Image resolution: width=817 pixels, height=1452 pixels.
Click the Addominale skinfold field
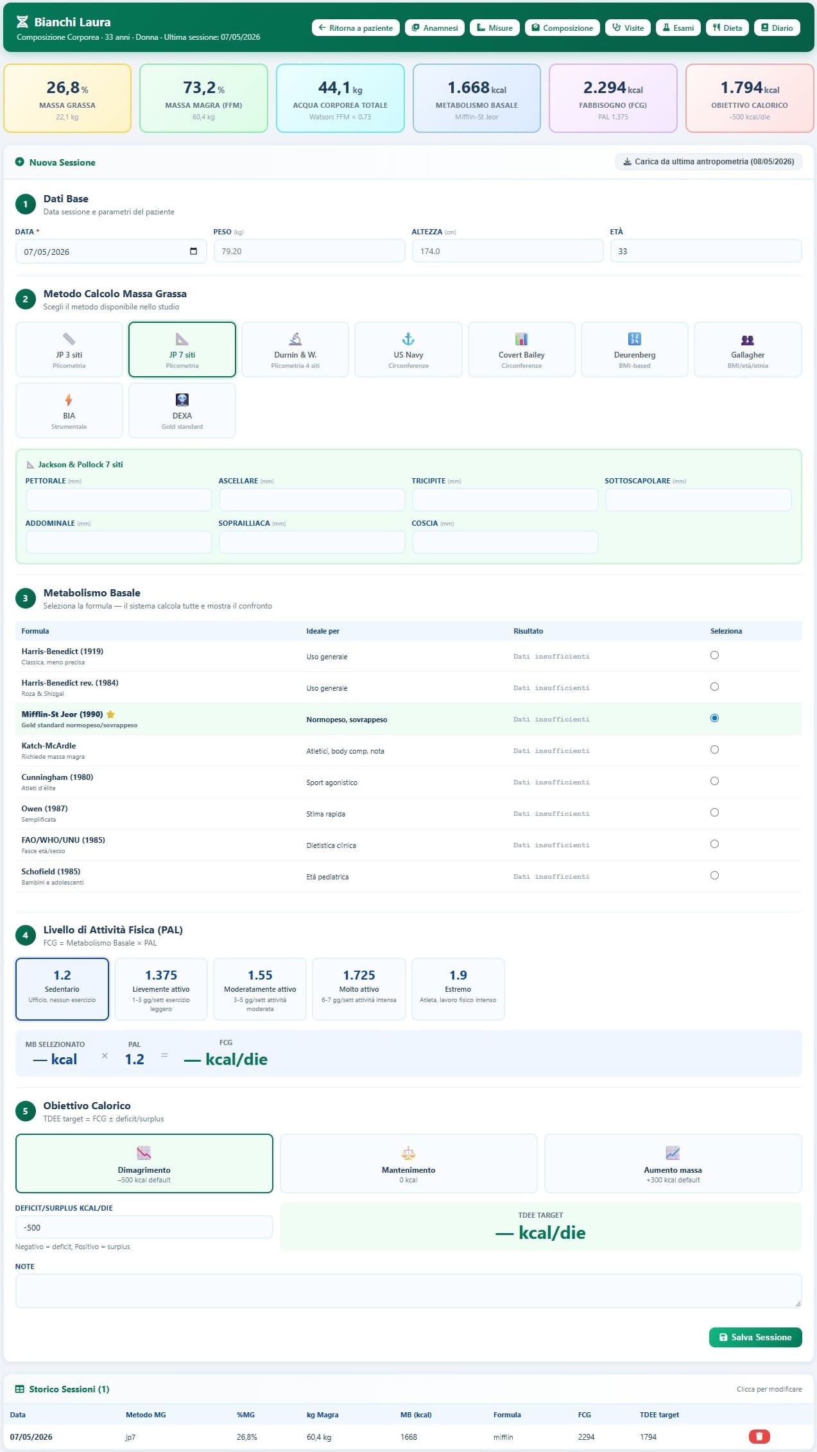click(x=119, y=542)
